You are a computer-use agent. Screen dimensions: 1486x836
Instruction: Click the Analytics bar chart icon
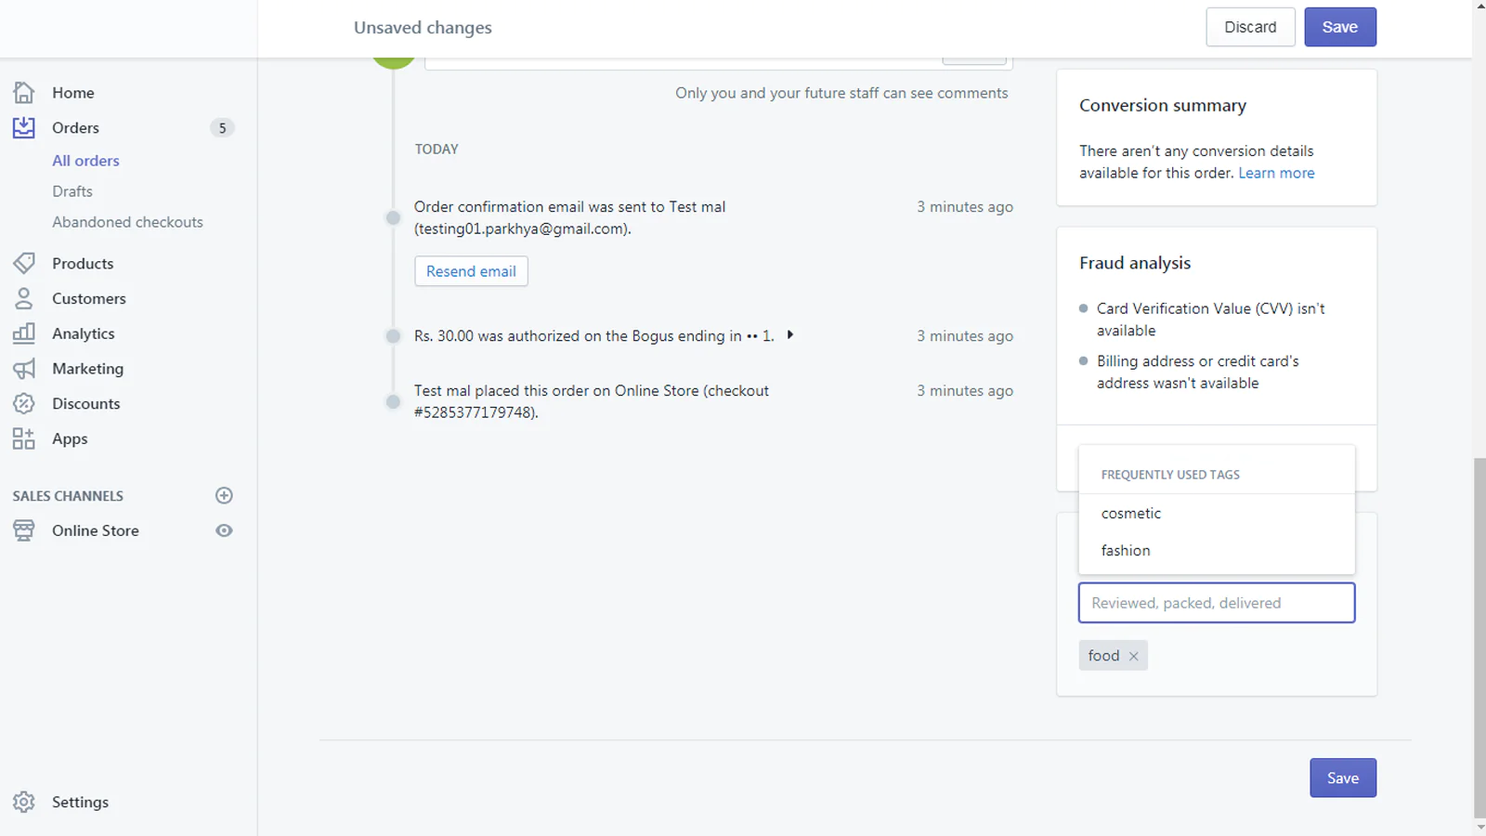tap(24, 333)
